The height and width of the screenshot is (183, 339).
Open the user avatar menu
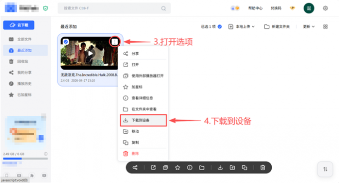[x=309, y=8]
